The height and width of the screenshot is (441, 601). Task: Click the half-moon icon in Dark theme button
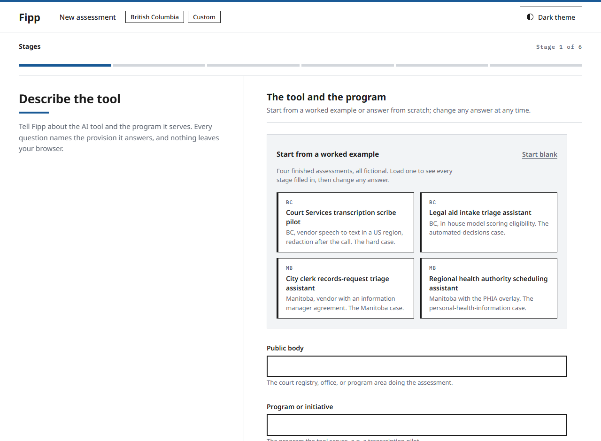tap(530, 17)
